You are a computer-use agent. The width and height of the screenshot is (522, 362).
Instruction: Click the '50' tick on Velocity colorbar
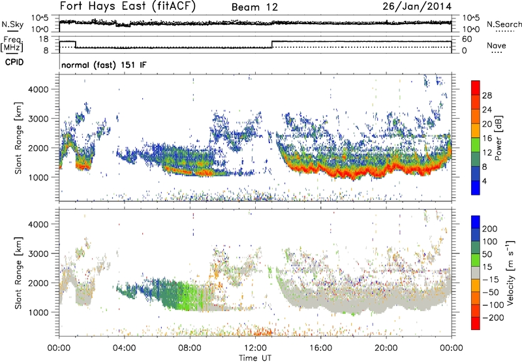[487, 254]
